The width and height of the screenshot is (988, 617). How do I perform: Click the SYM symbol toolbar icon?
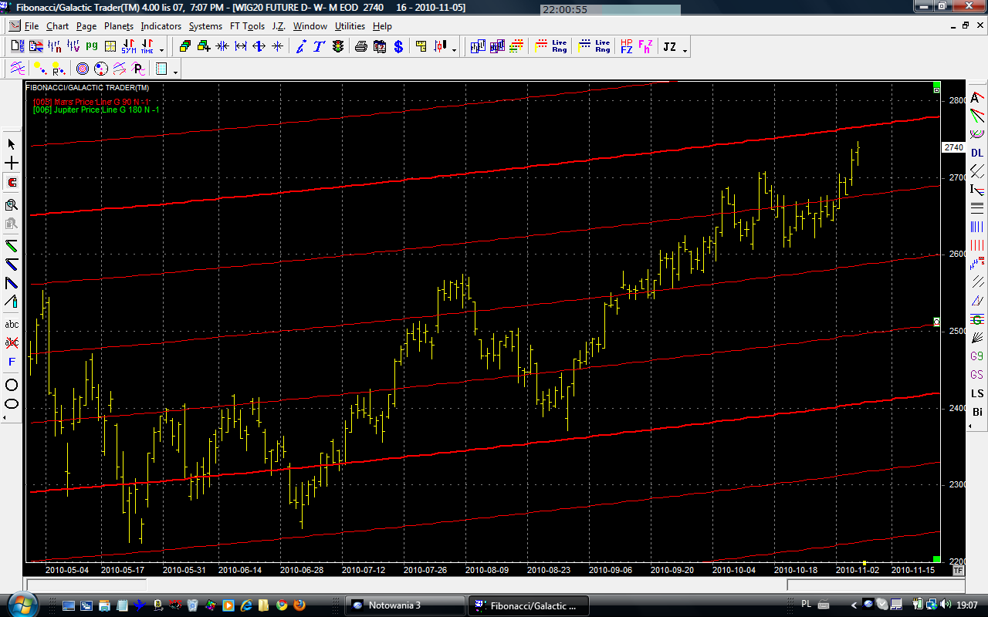click(128, 47)
